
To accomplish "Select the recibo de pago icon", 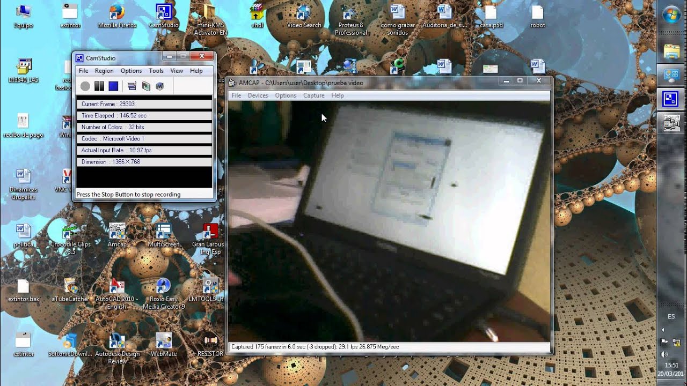I will (x=23, y=126).
